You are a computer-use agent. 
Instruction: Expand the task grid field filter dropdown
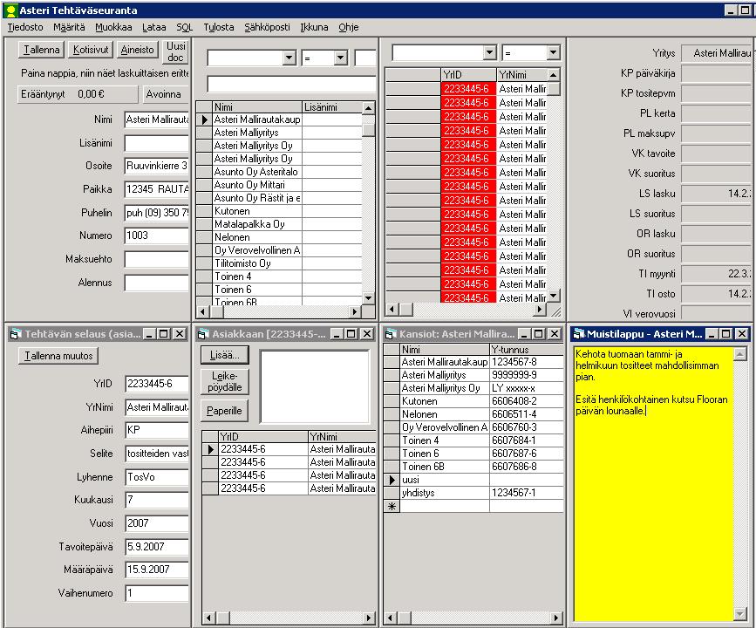point(490,52)
